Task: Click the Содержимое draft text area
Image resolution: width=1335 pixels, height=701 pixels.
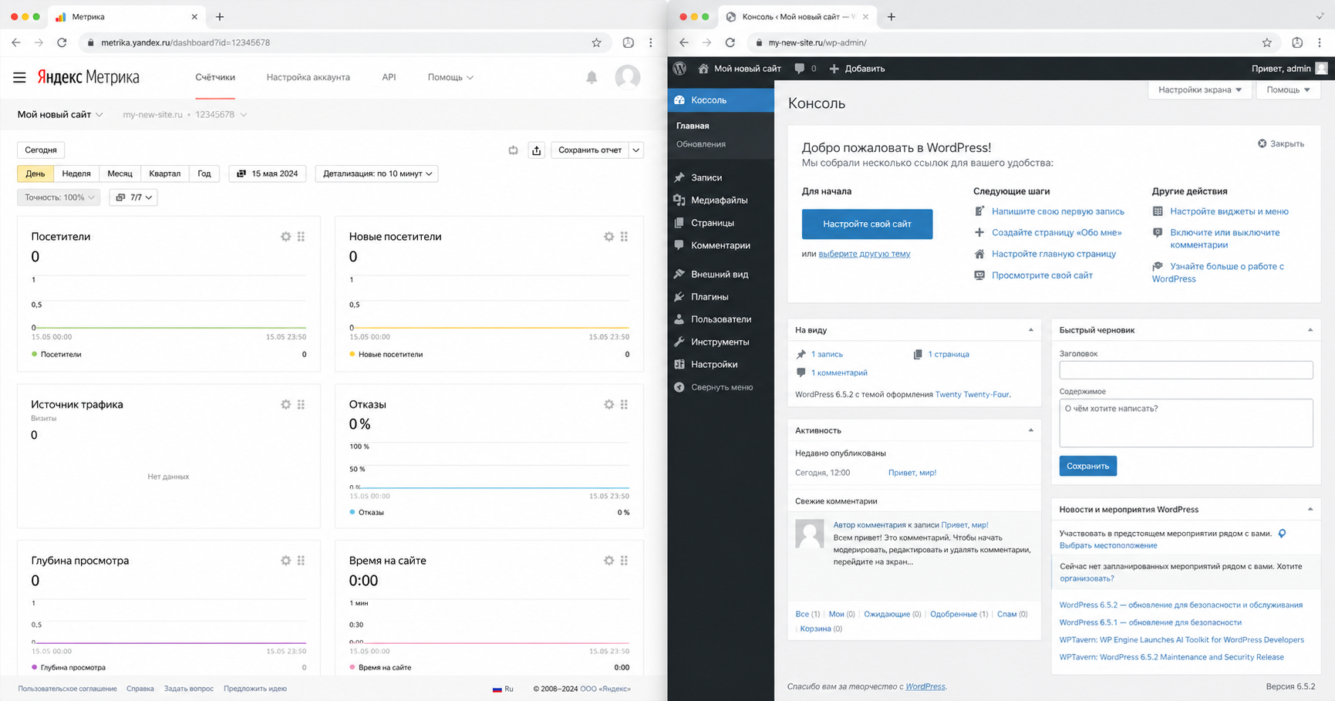Action: [1186, 423]
